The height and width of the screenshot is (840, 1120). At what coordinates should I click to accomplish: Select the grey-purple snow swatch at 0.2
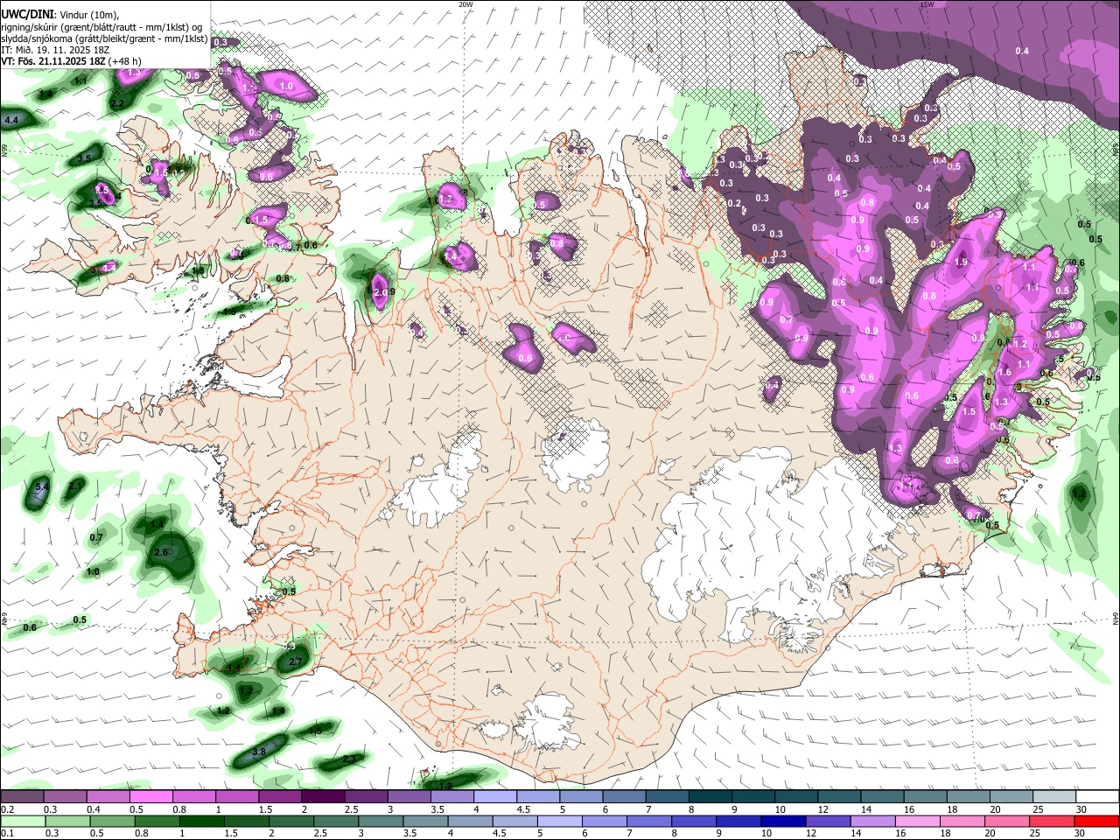click(x=22, y=797)
